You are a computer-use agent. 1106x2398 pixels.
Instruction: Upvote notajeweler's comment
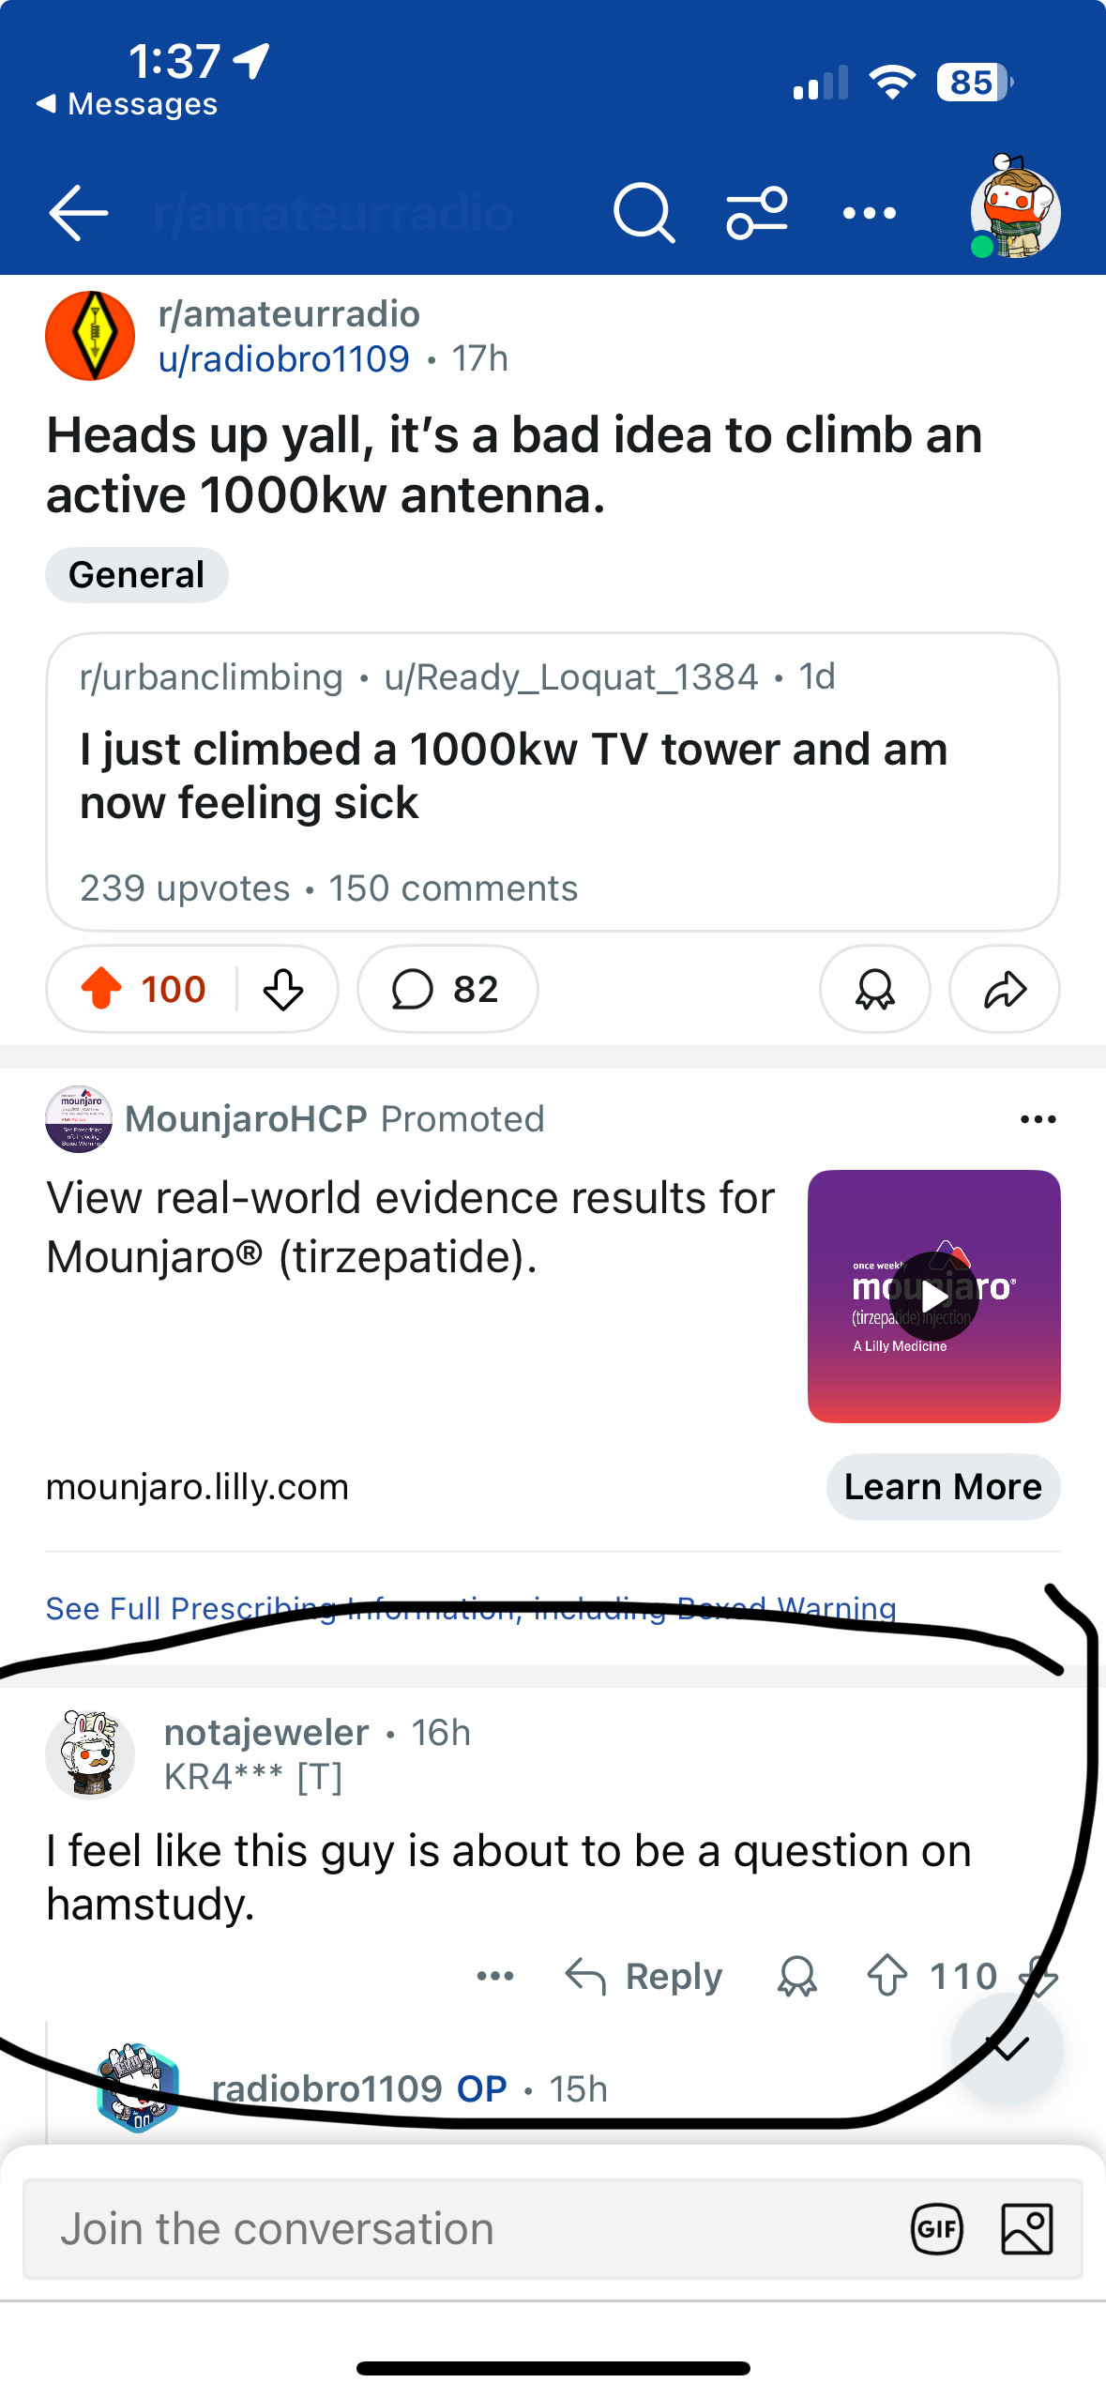(886, 1976)
